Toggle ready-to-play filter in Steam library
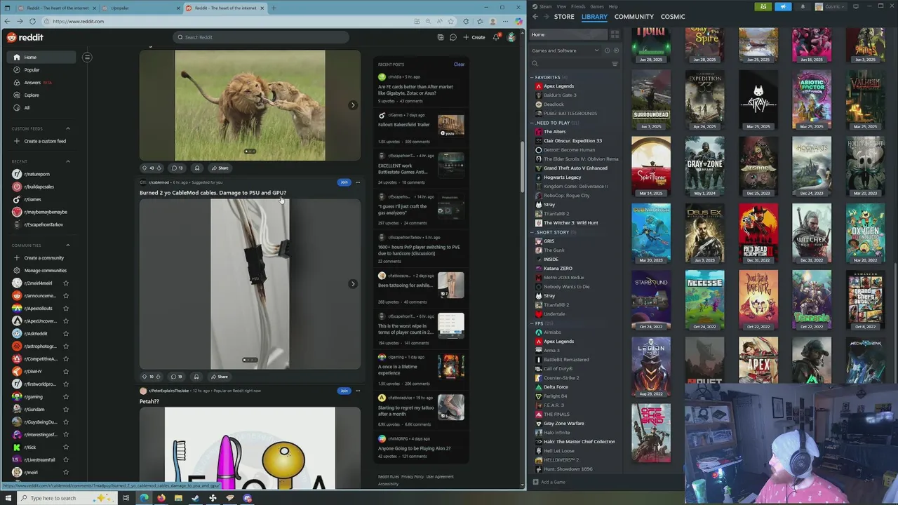 coord(616,50)
